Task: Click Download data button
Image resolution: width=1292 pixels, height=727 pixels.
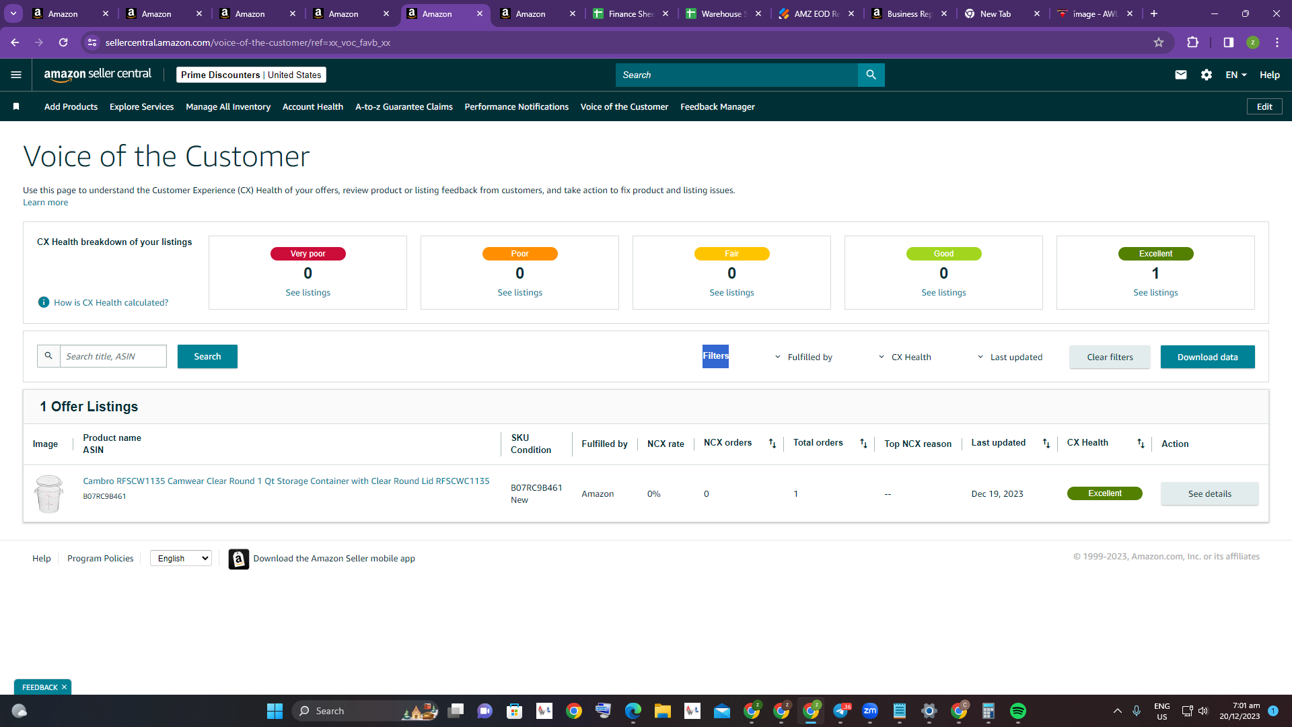Action: pos(1207,357)
